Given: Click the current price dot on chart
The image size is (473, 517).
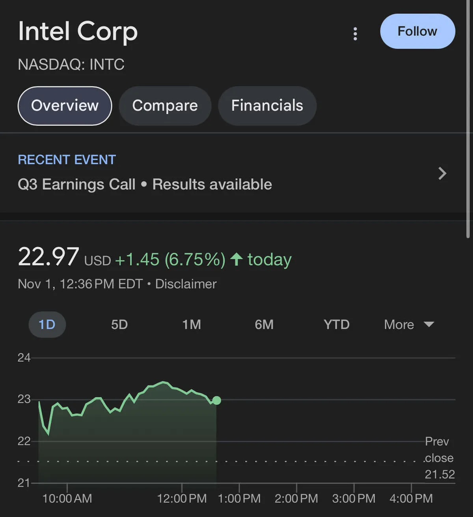Looking at the screenshot, I should [x=216, y=400].
